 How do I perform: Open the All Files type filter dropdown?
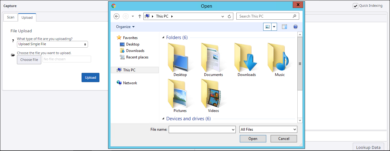point(268,129)
